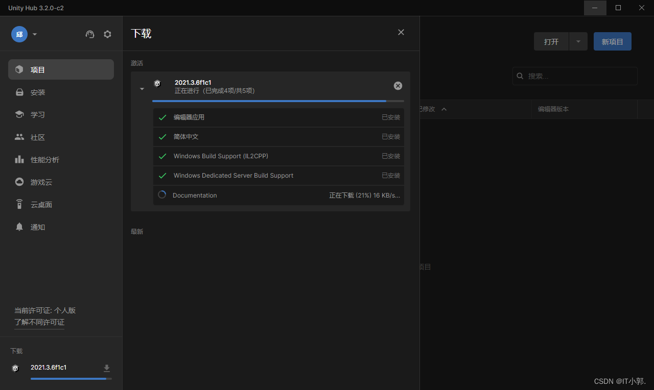Maximize the Unity Hub window
Image resolution: width=654 pixels, height=390 pixels.
tap(618, 8)
